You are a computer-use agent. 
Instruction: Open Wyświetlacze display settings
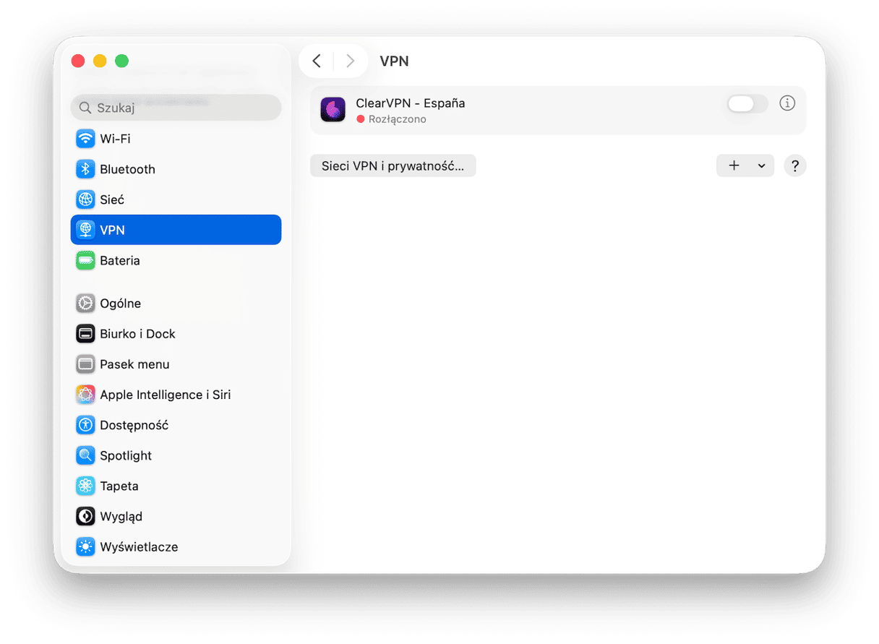(x=139, y=546)
